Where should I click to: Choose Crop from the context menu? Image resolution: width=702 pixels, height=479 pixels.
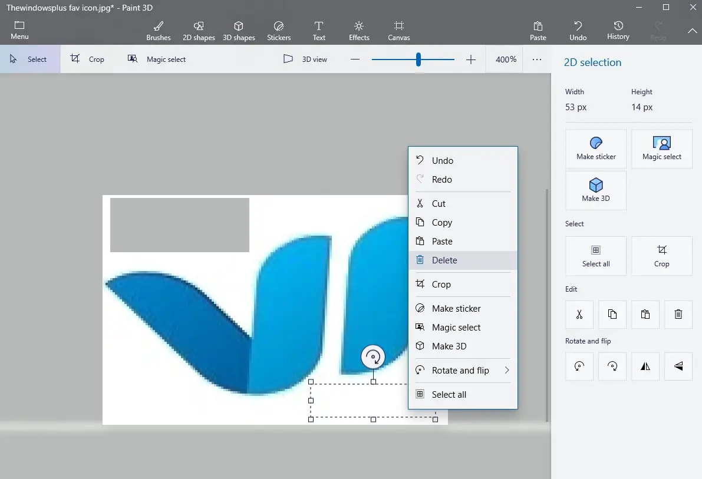pyautogui.click(x=463, y=284)
